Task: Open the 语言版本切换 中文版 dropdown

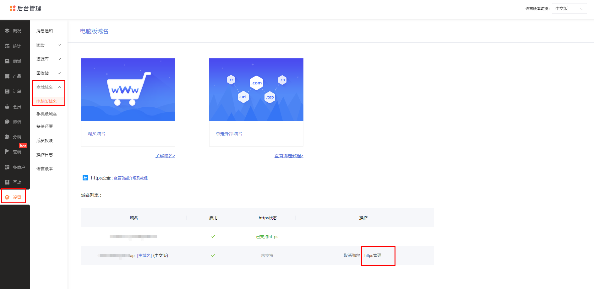Action: coord(569,8)
